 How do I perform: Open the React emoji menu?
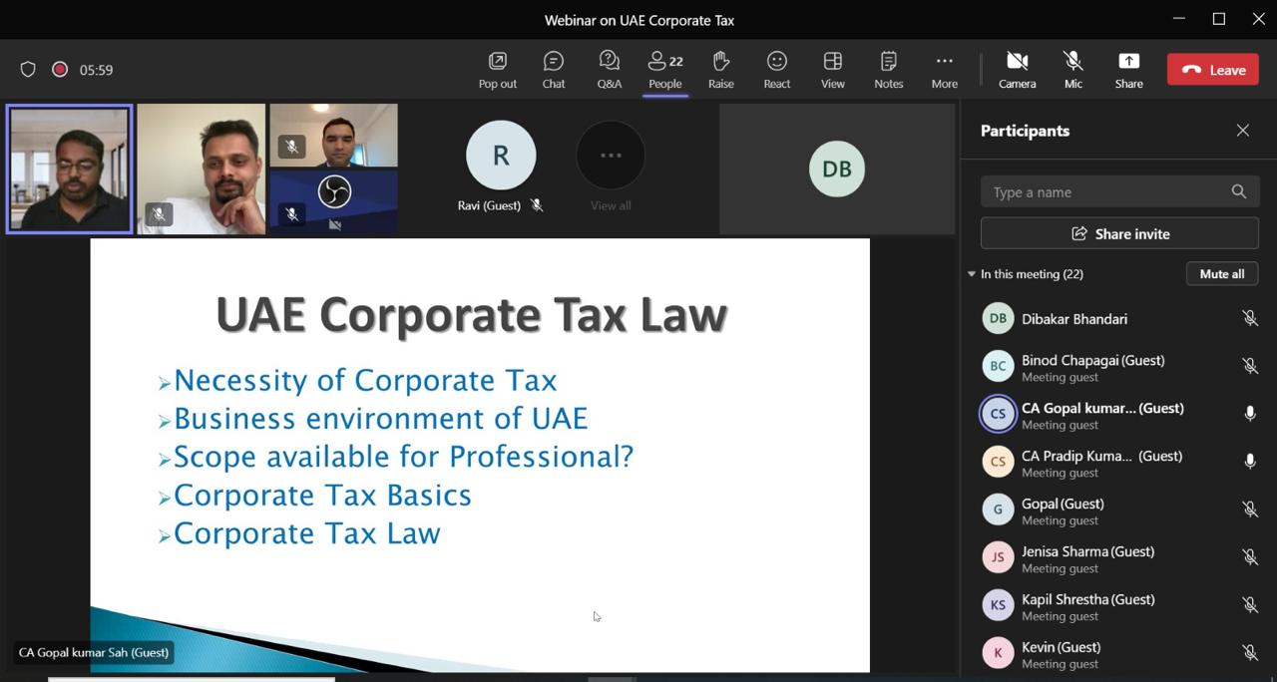(776, 69)
